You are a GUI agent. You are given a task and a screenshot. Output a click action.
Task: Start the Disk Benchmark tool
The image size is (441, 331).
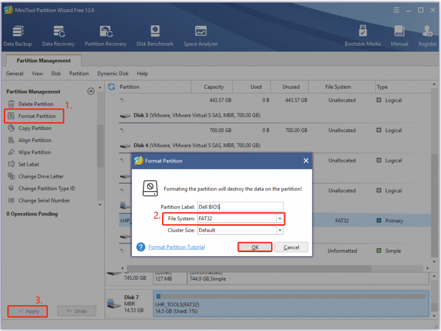pos(155,36)
